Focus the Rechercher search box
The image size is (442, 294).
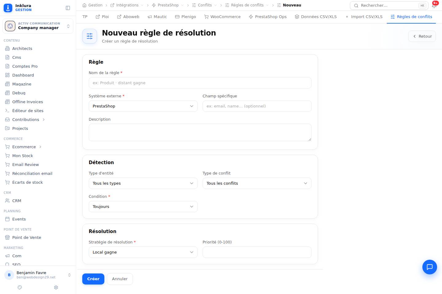[389, 6]
